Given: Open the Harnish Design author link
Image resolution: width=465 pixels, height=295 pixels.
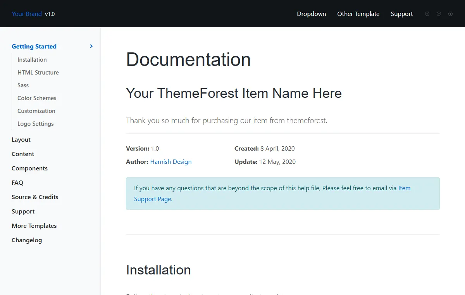Looking at the screenshot, I should [171, 161].
